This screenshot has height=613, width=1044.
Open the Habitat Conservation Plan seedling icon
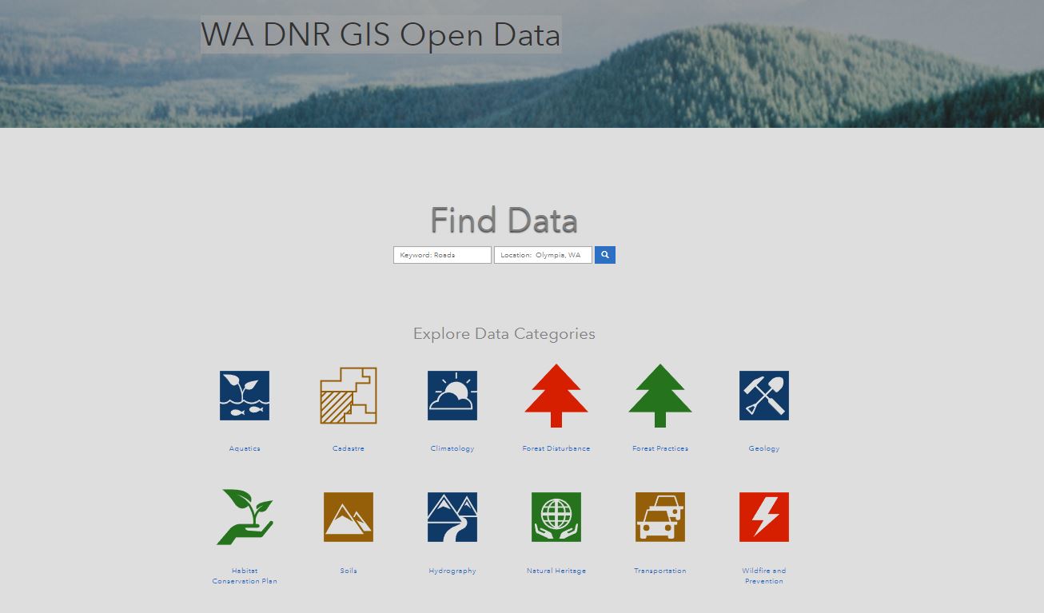click(x=245, y=517)
